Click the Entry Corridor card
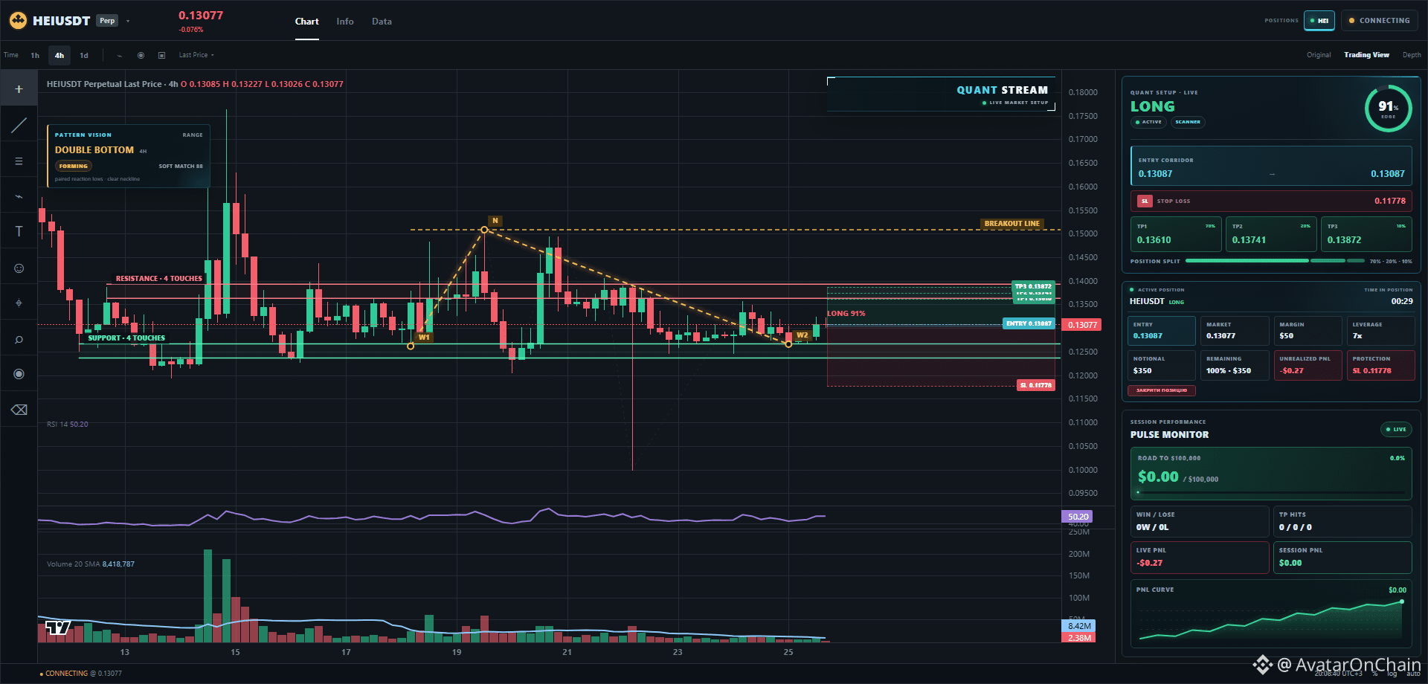The width and height of the screenshot is (1428, 684). (1271, 166)
